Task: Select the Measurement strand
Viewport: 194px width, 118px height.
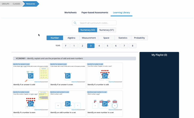Action: [89, 38]
